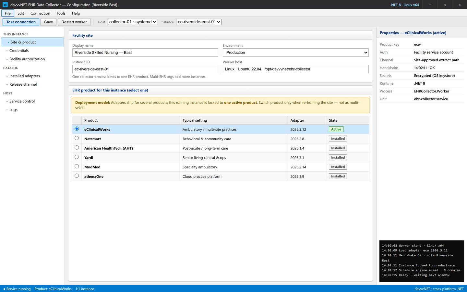The height and width of the screenshot is (292, 467).
Task: Click the Runtime value .NET 8
Action: tap(419, 83)
